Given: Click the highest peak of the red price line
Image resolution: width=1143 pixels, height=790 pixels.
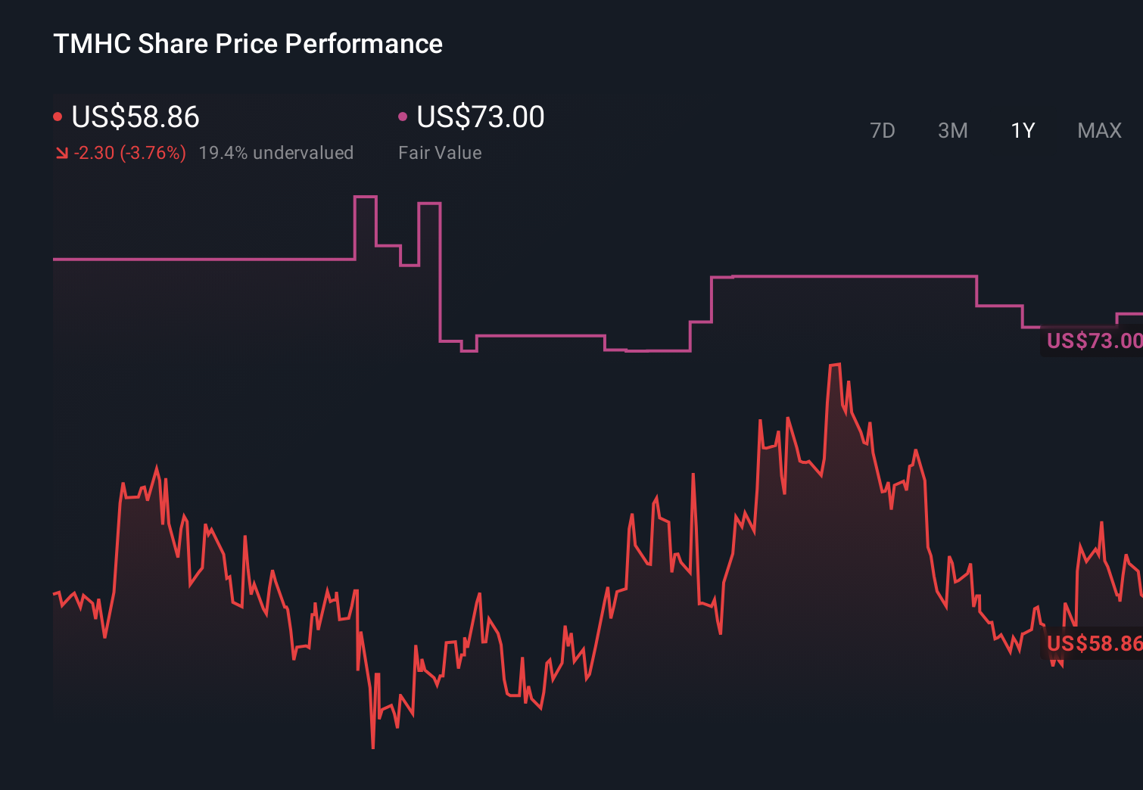Looking at the screenshot, I should click(836, 363).
